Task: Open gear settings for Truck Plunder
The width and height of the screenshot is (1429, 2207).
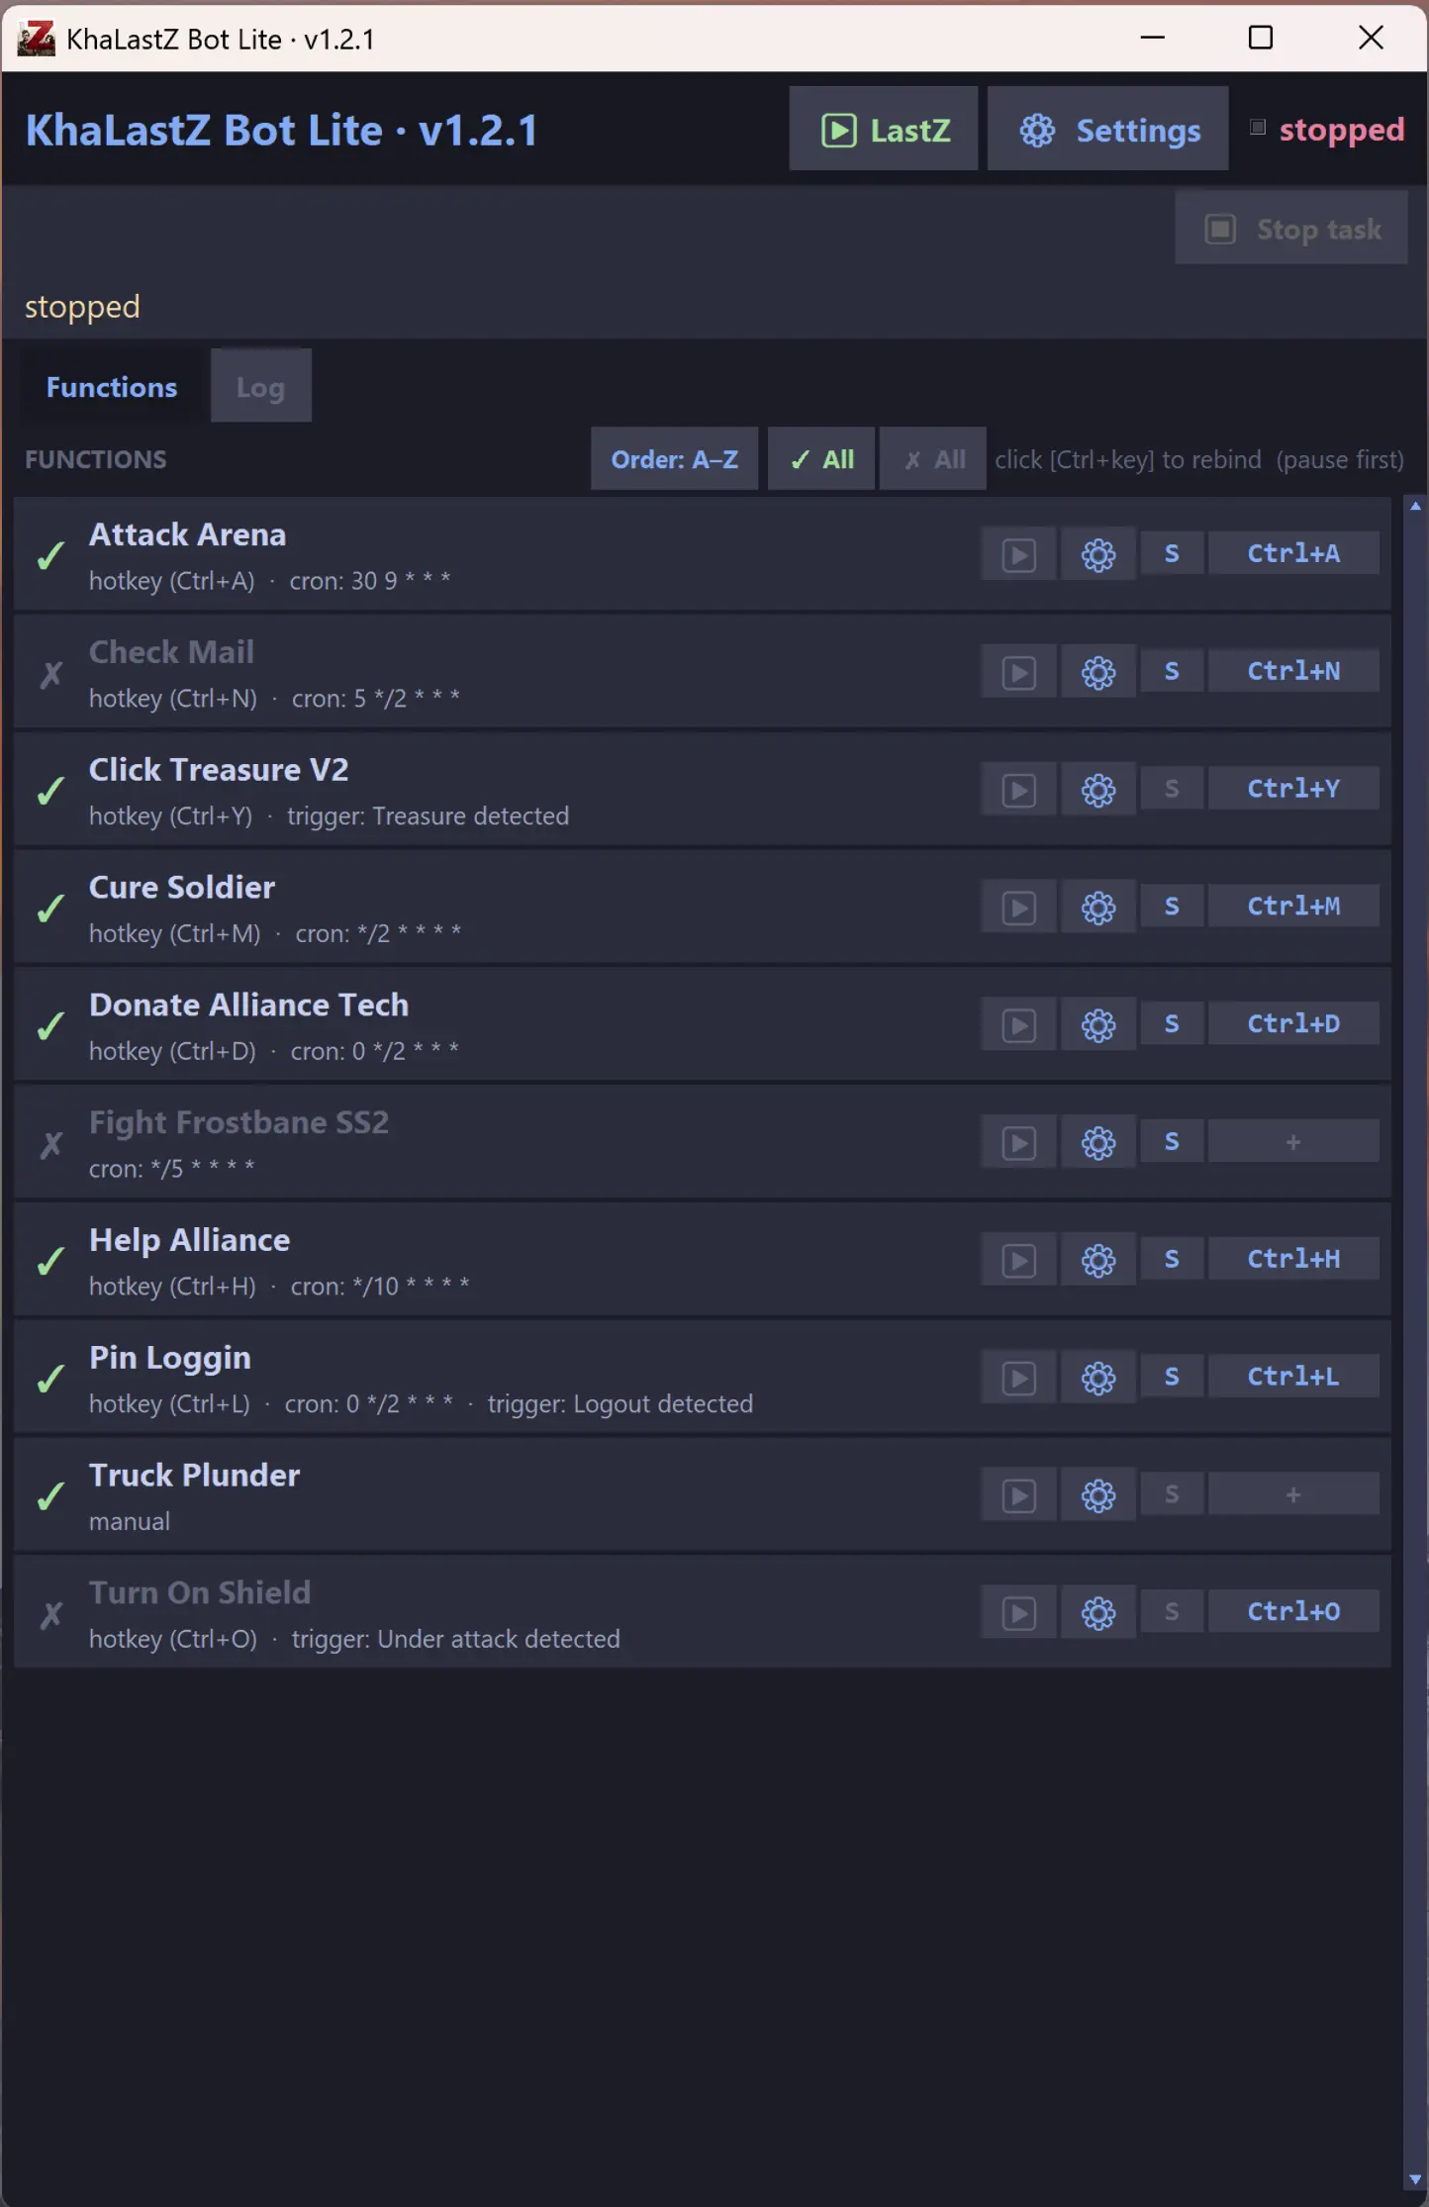Action: (1097, 1494)
